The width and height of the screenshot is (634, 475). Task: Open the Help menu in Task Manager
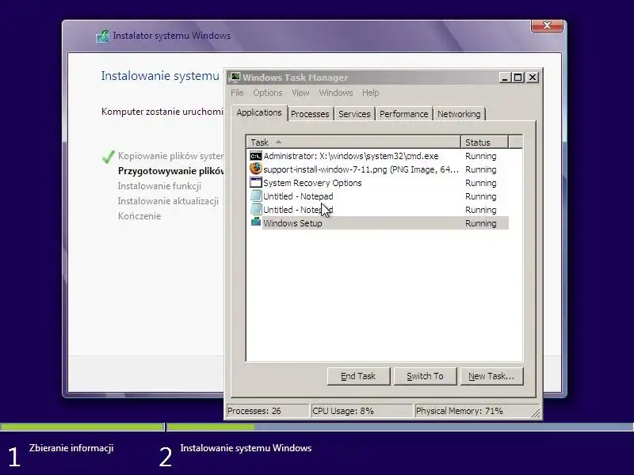[370, 93]
